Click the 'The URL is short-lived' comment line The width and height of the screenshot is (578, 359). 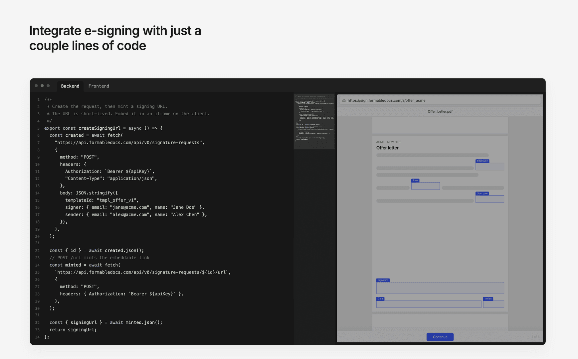[128, 114]
